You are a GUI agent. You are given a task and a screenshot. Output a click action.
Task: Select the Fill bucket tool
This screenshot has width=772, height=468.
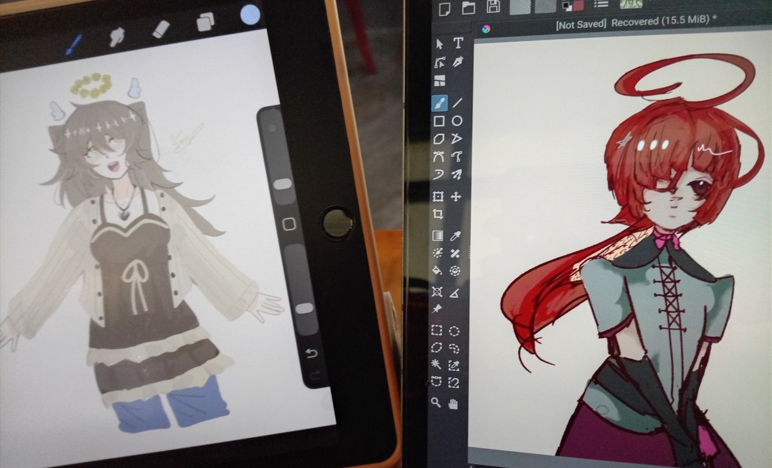click(437, 271)
